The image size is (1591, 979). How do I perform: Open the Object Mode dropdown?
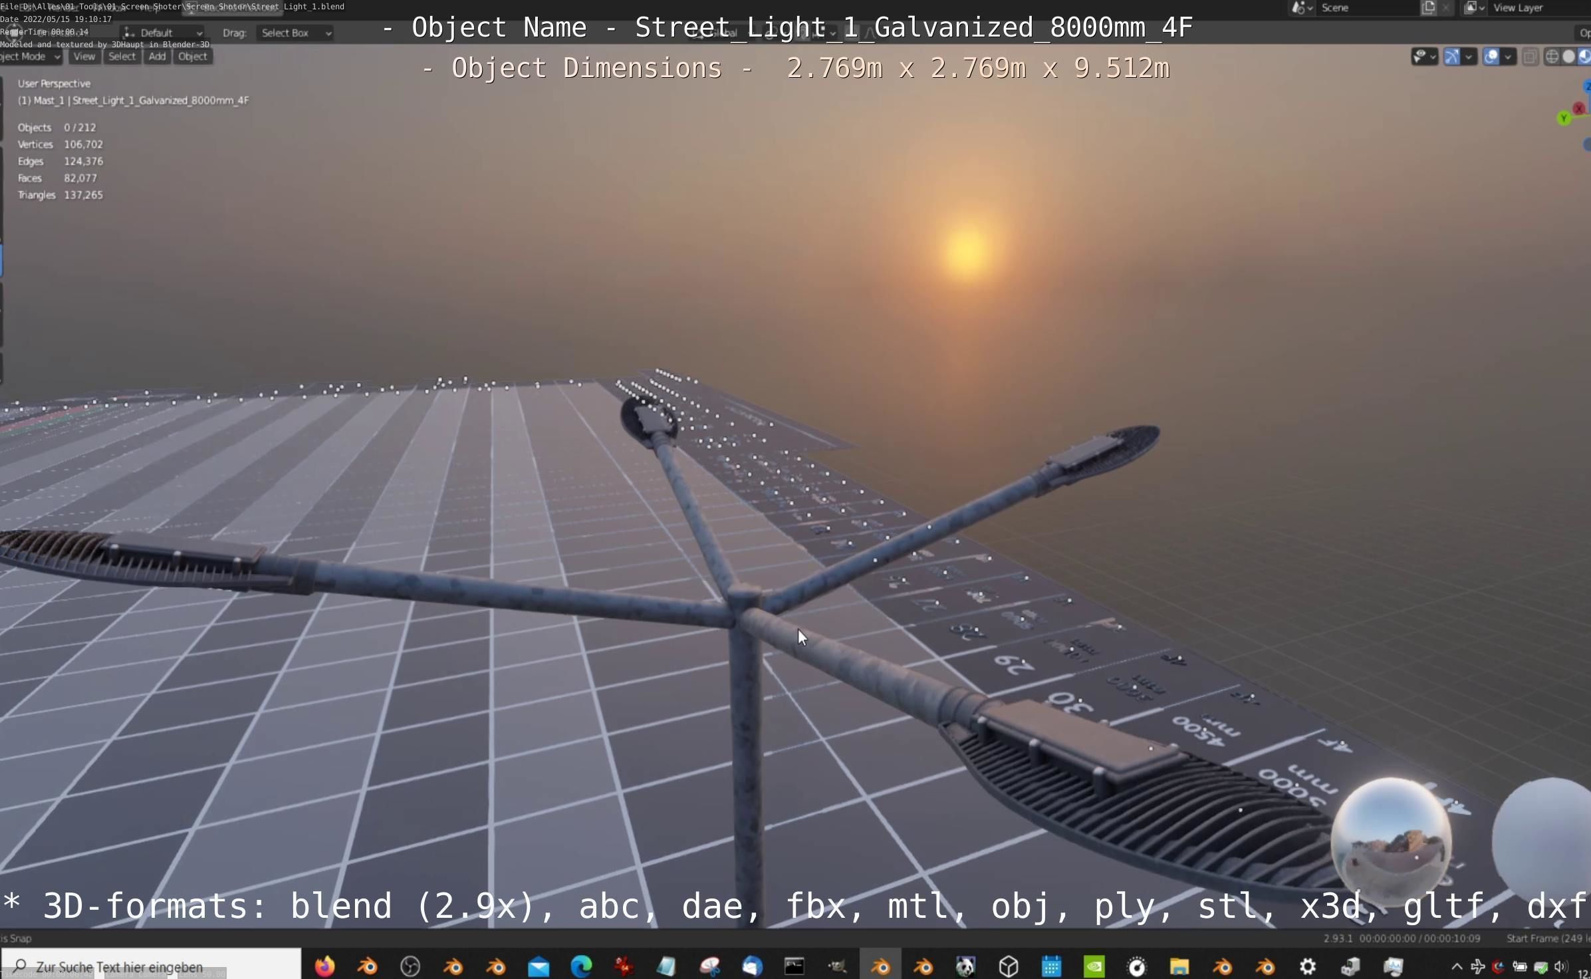click(30, 57)
